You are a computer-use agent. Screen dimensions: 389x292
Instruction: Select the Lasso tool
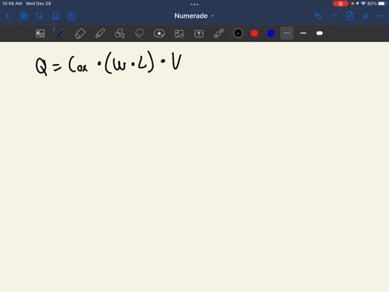[x=139, y=33]
